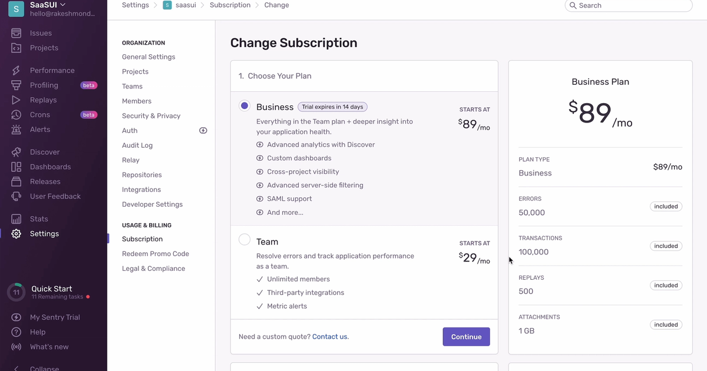This screenshot has height=371, width=707.
Task: Click the What's new broadcast icon
Action: point(16,347)
